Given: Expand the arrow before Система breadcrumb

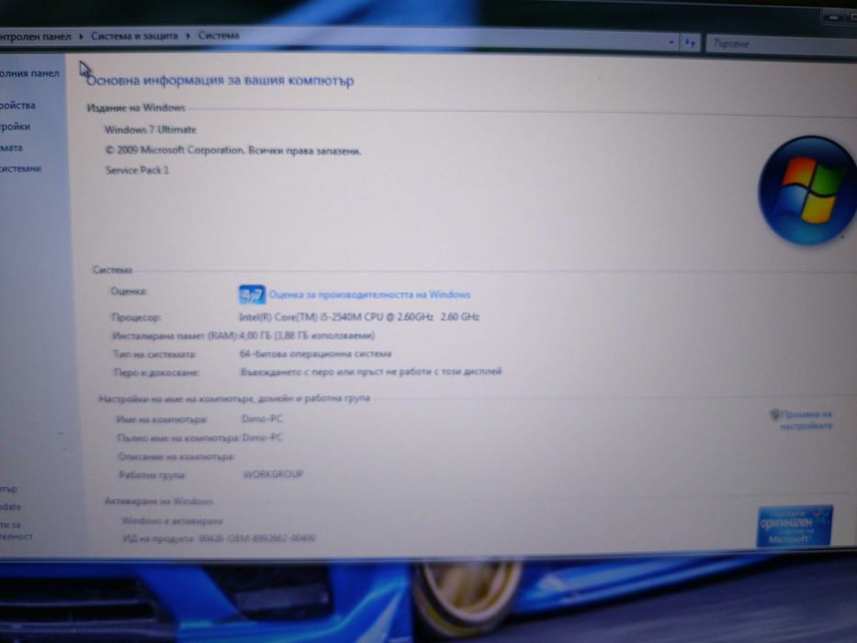Looking at the screenshot, I should pyautogui.click(x=188, y=36).
